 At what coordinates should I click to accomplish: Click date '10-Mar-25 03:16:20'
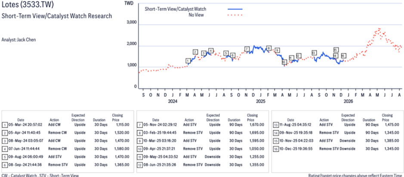click(x=160, y=141)
